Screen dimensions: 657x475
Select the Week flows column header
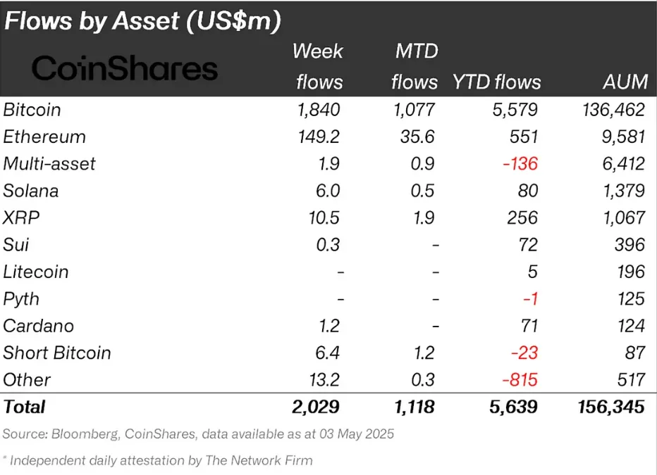coord(319,66)
